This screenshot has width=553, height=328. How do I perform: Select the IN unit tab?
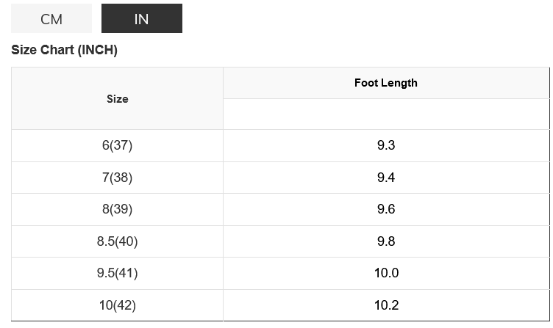tap(141, 19)
